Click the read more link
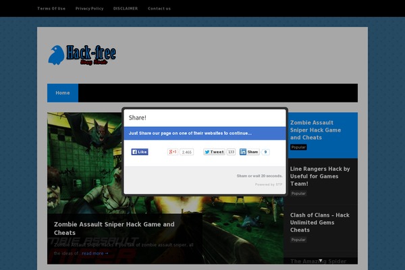 [95, 253]
